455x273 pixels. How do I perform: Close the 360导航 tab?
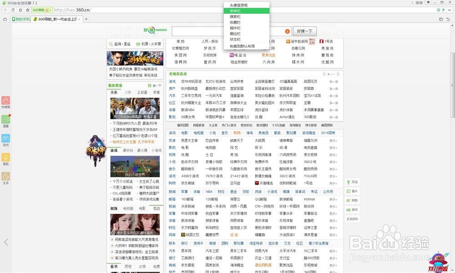(79, 19)
